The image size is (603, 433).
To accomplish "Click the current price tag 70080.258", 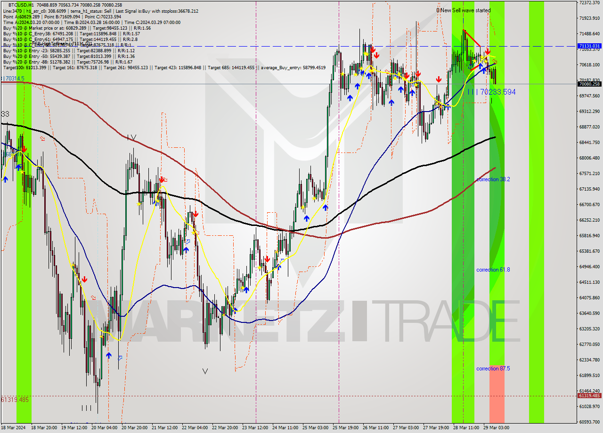I will pos(589,84).
